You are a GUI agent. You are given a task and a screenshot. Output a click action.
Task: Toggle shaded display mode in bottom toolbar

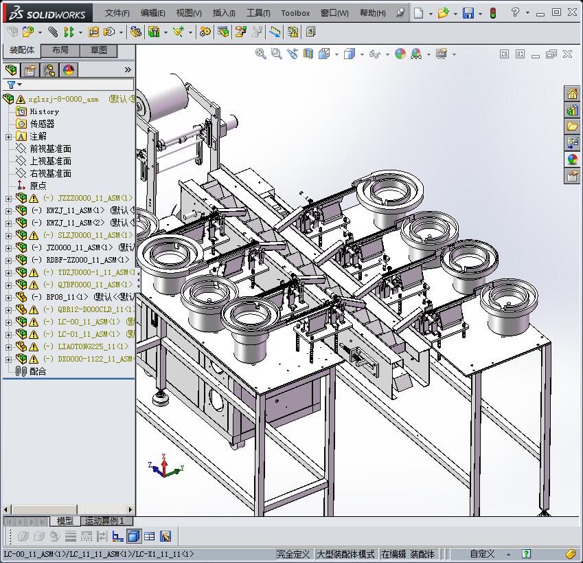point(134,536)
